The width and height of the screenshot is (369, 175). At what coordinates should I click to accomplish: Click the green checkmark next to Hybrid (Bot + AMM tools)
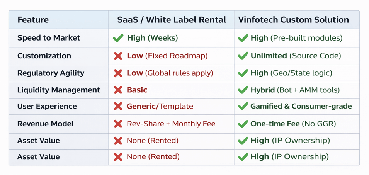click(243, 90)
